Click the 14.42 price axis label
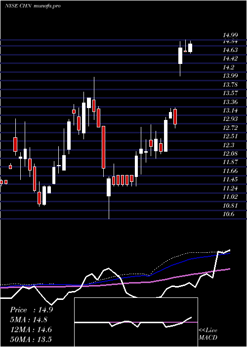The image size is (247, 347). (230, 58)
